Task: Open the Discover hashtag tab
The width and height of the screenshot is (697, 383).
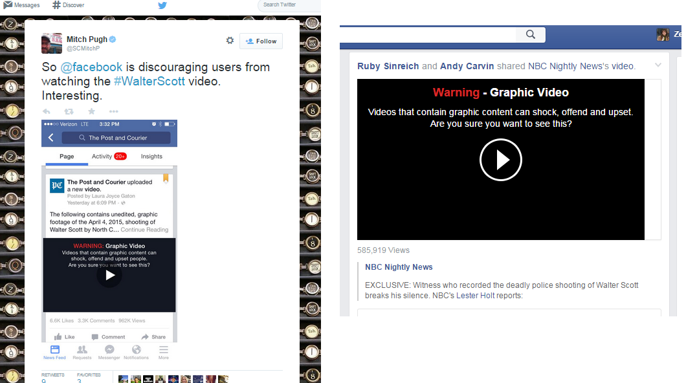Action: pos(68,5)
